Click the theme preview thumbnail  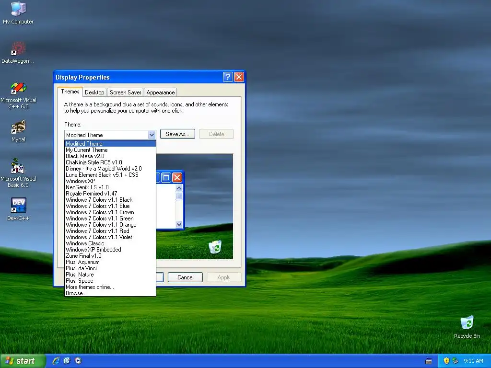pos(195,207)
